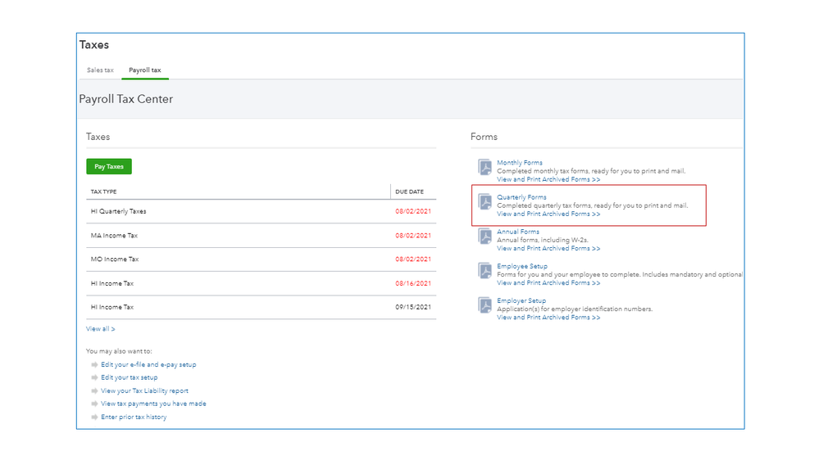The image size is (819, 460).
Task: Click arrow icon beside prior tax history
Action: (x=94, y=417)
